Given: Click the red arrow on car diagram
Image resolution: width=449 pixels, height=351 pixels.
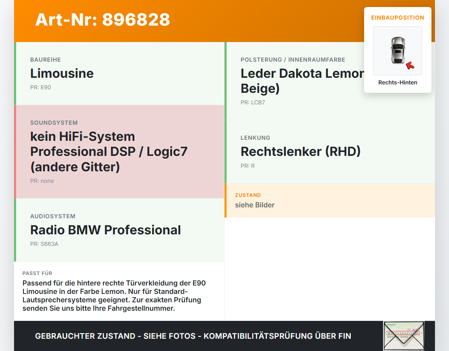Looking at the screenshot, I should coord(410,66).
